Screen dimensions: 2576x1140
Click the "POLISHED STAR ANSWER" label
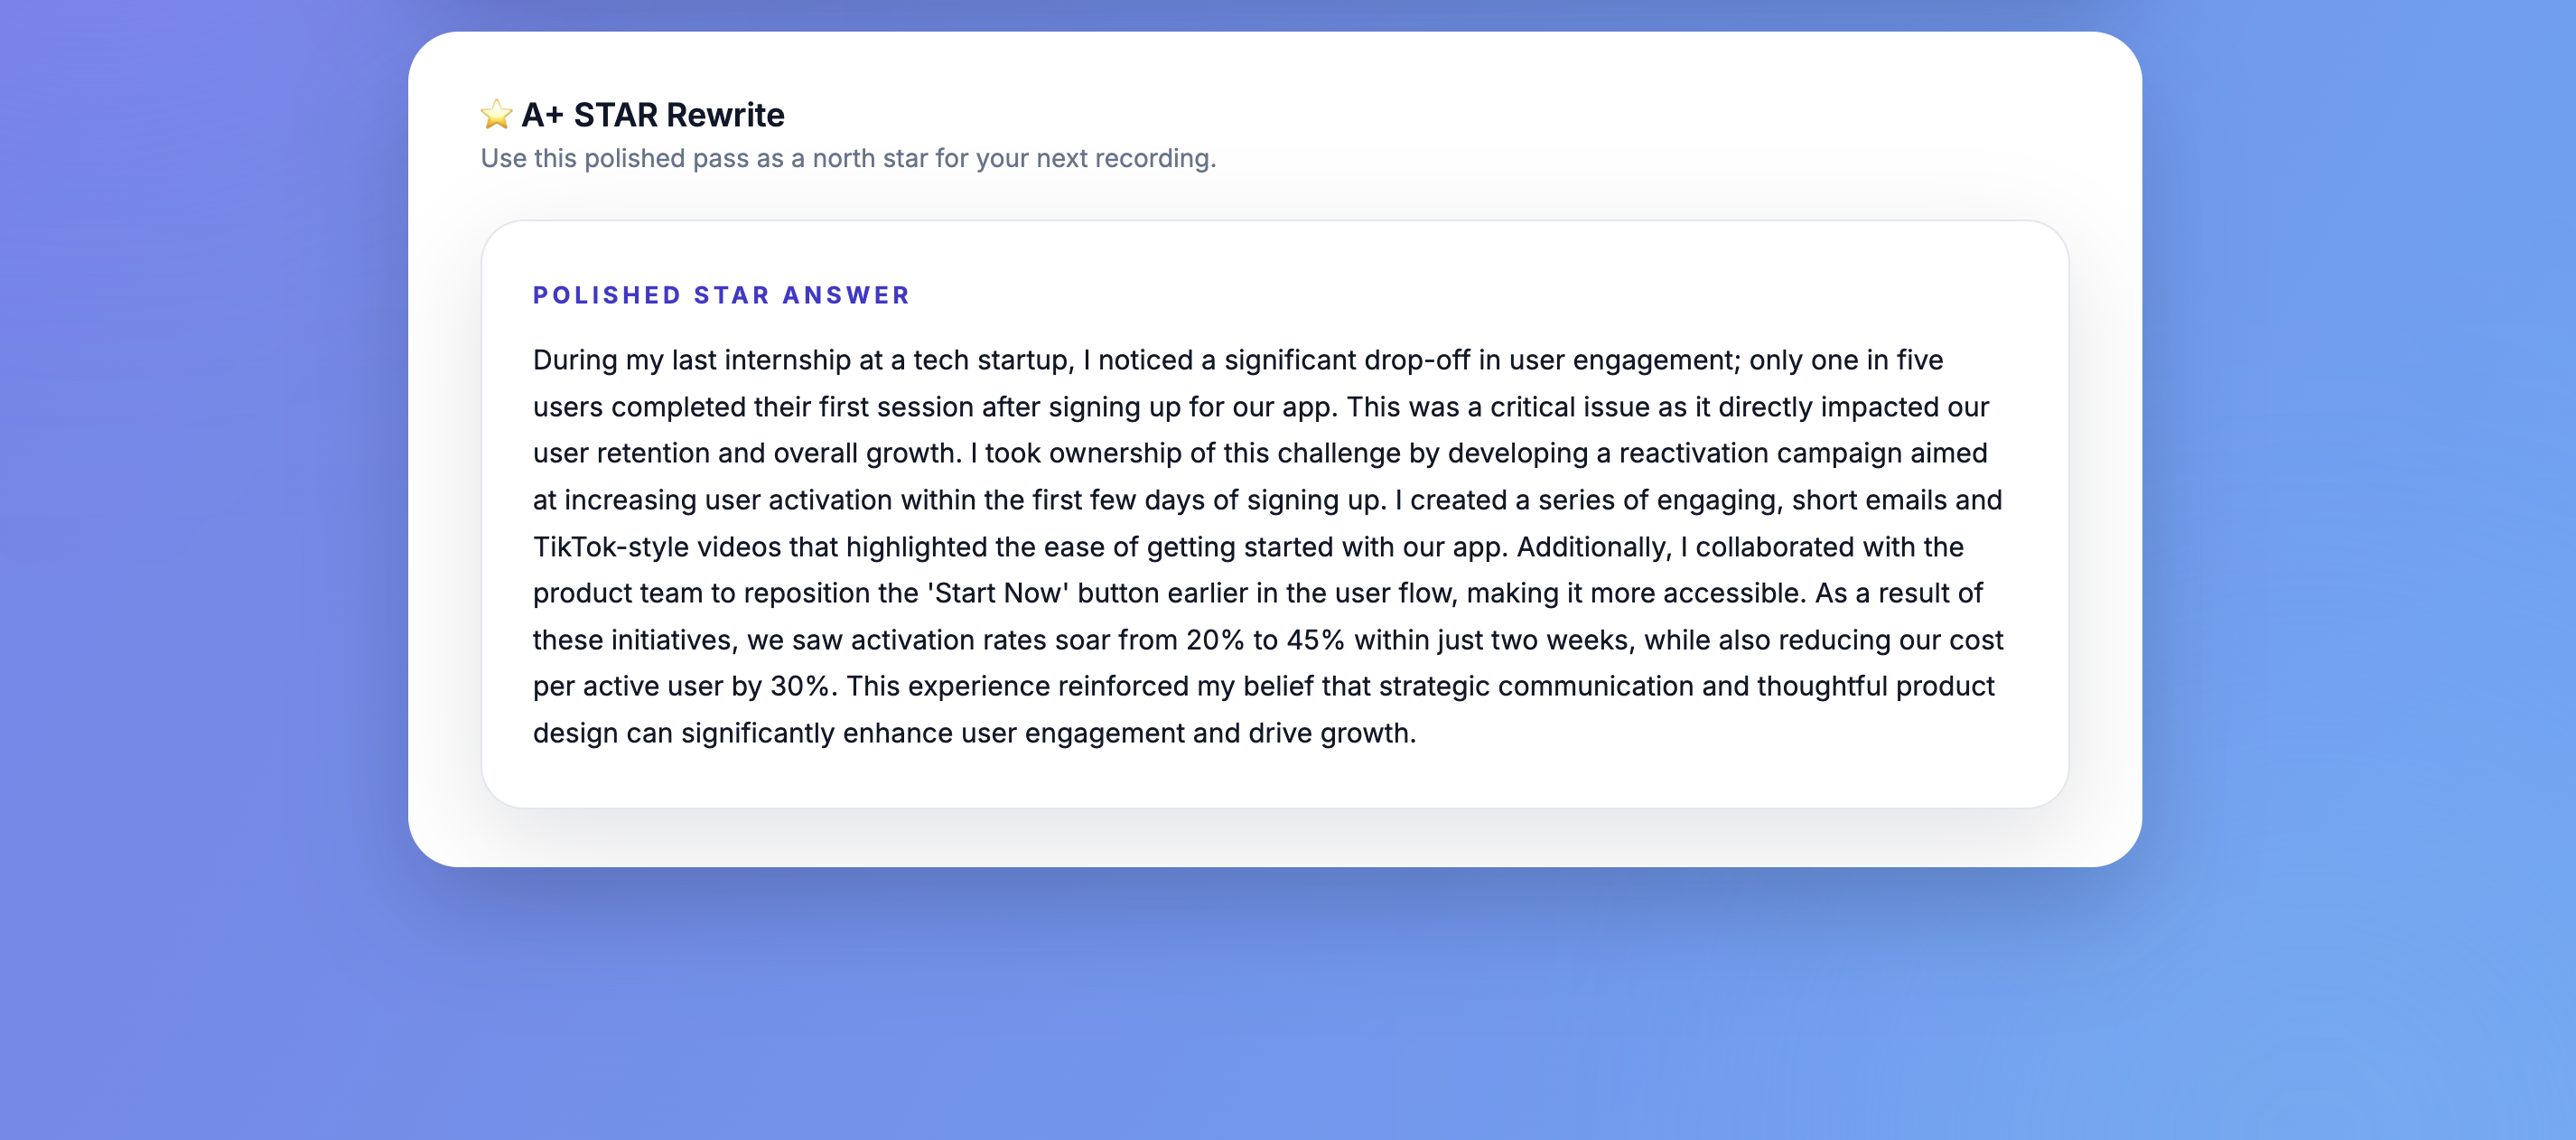[721, 295]
